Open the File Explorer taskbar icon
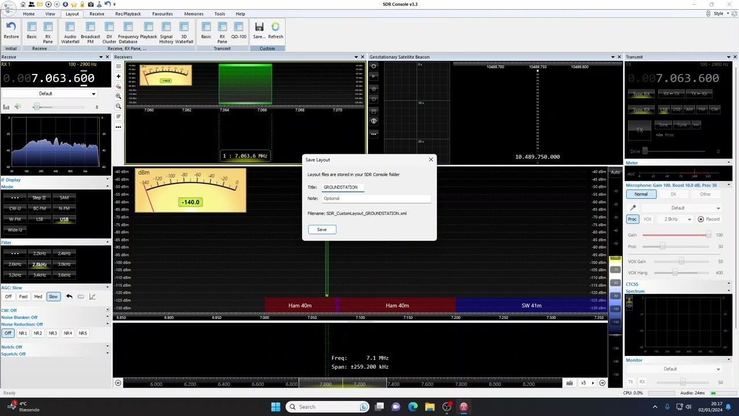Viewport: 739px width, 416px height. [430, 407]
